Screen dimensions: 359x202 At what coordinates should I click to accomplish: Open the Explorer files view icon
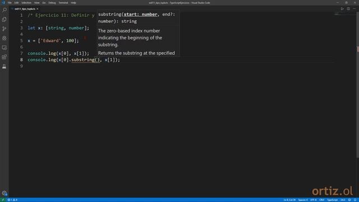click(x=4, y=20)
